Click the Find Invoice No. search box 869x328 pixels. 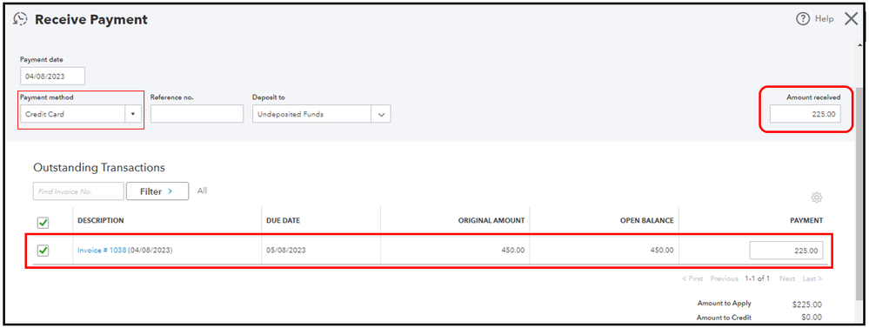pyautogui.click(x=78, y=191)
